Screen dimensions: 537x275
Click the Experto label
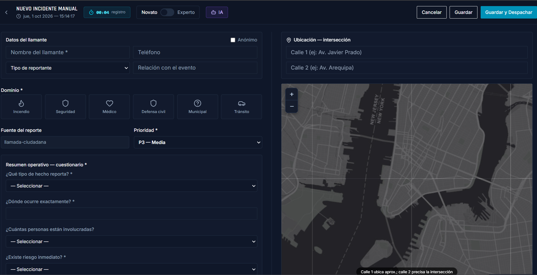[x=186, y=12]
